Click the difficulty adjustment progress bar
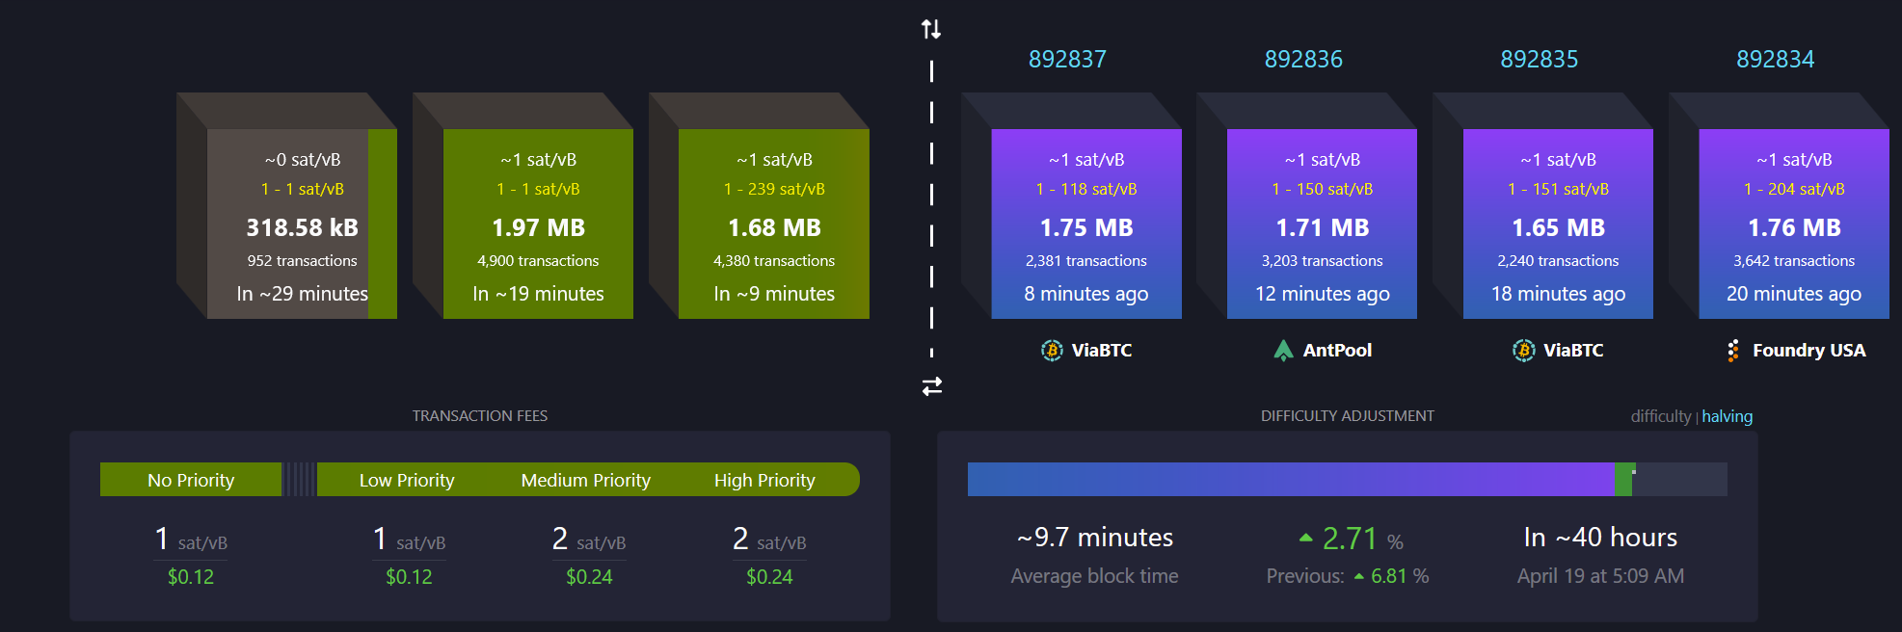 tap(1347, 480)
